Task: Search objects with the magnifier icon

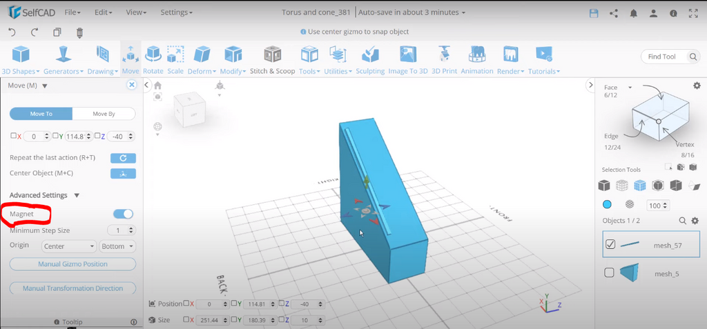Action: 683,221
